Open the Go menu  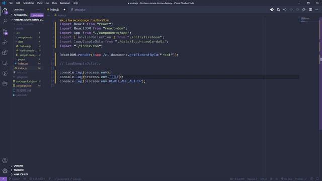click(47, 3)
